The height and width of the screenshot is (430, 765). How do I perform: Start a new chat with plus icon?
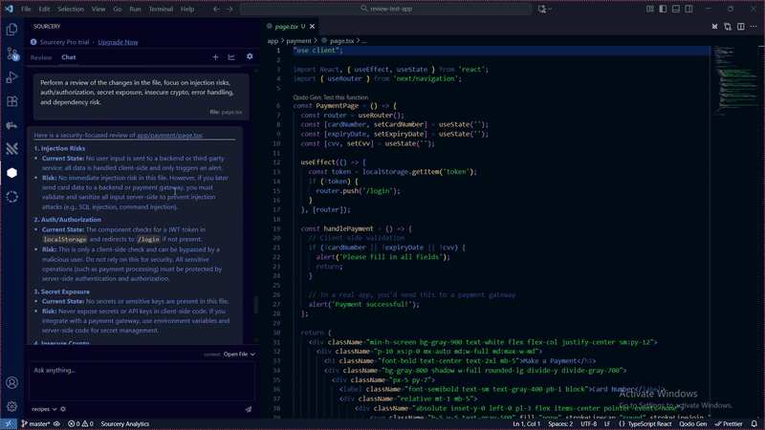[215, 57]
